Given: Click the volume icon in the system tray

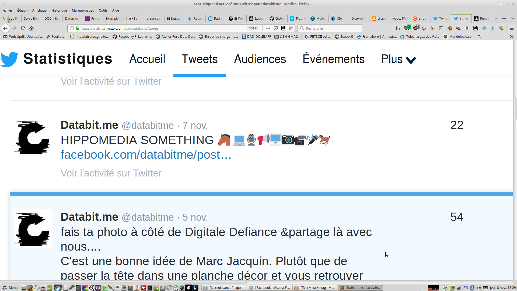Looking at the screenshot, I should 479,288.
